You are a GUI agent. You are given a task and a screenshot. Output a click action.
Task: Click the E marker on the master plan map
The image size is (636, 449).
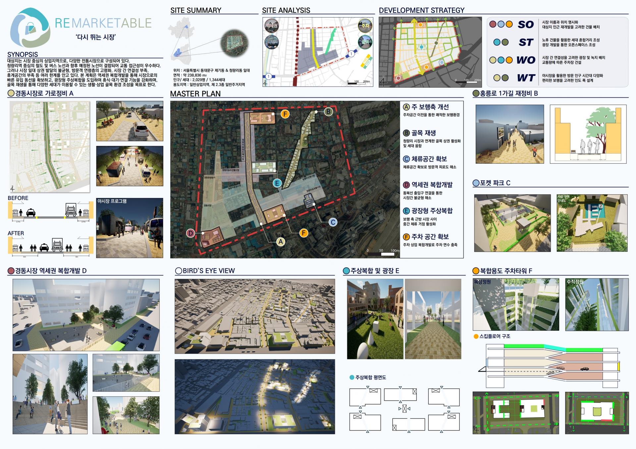tap(277, 183)
